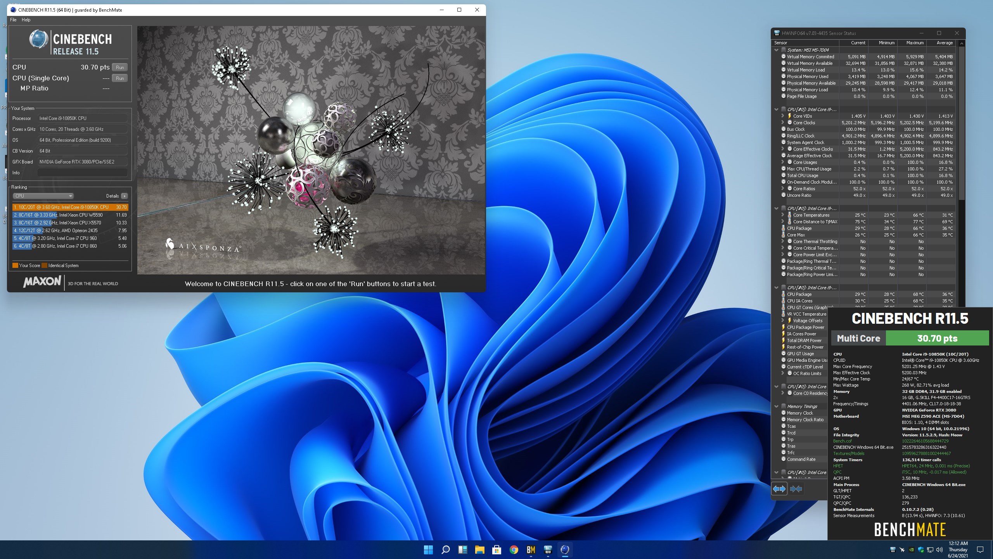Click the Average column header in HWiNFO
The height and width of the screenshot is (559, 993).
pyautogui.click(x=941, y=43)
